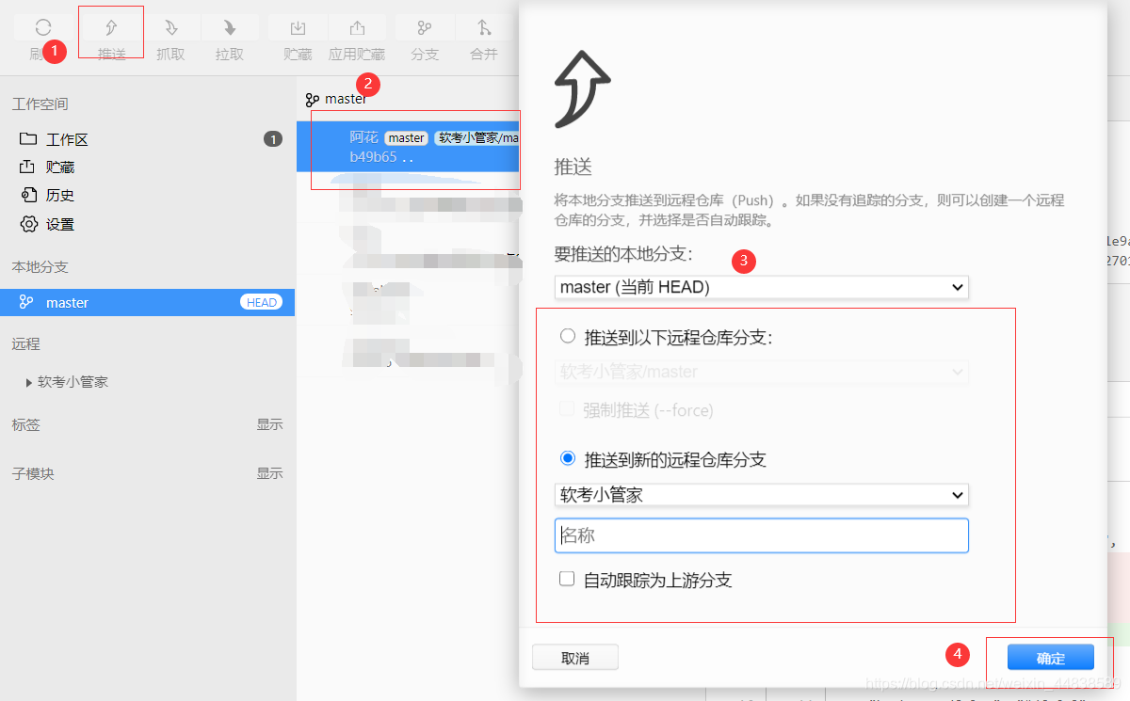Screen dimensions: 1130x701
Task: Select 推送到新的远程仓库分支 radio option
Action: (568, 459)
